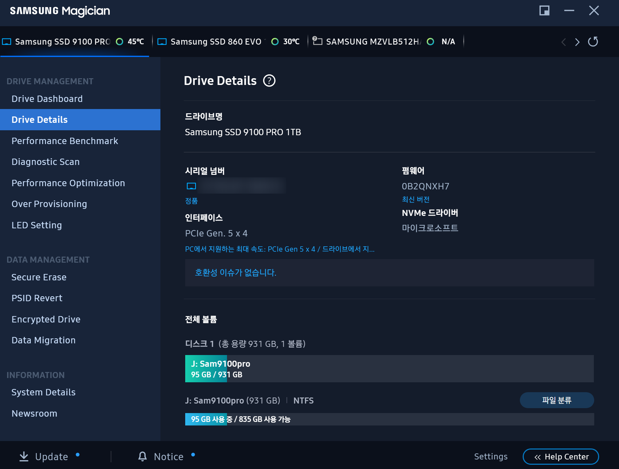Open Performance Benchmark page
The height and width of the screenshot is (469, 619).
click(80, 141)
